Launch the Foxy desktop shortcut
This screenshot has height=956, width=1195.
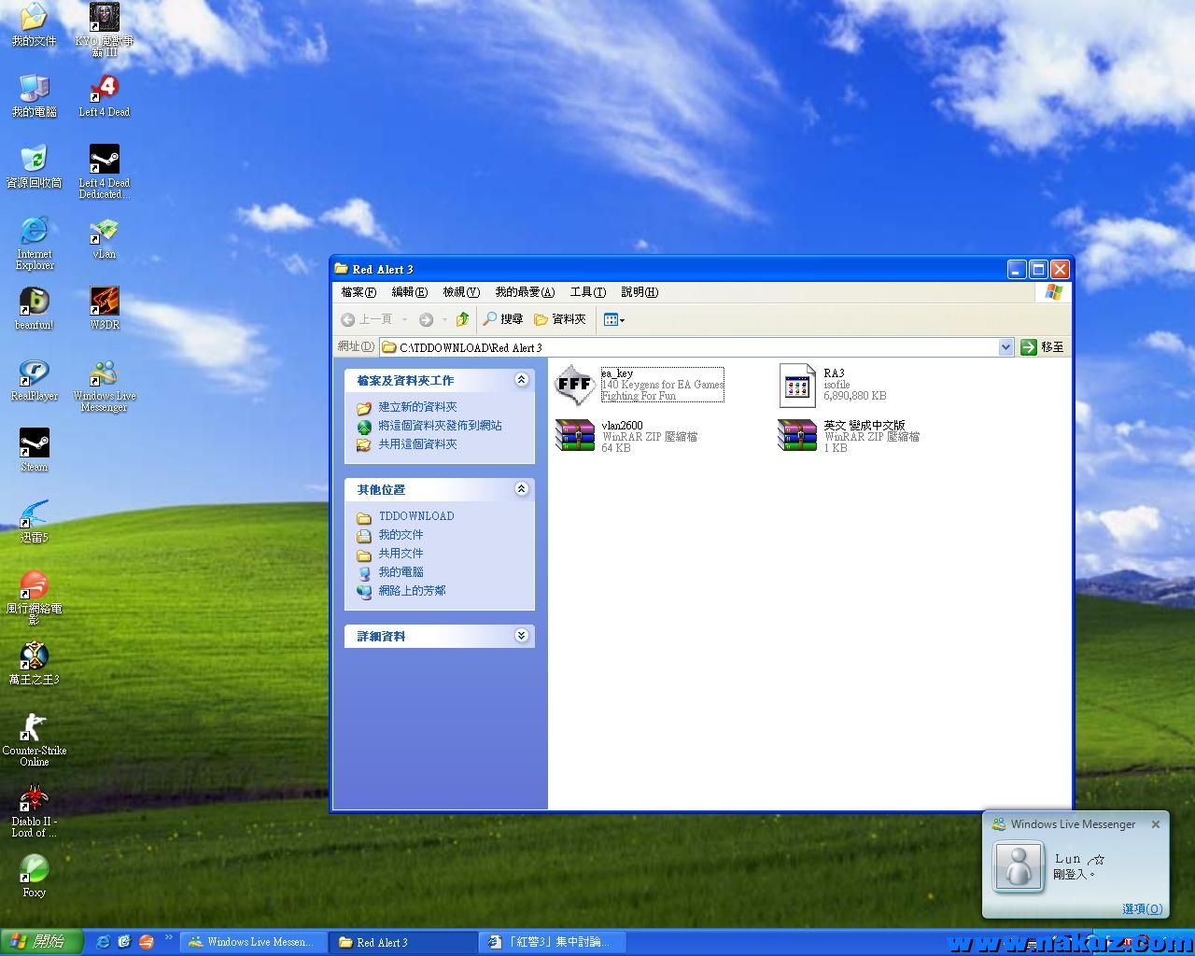(34, 876)
